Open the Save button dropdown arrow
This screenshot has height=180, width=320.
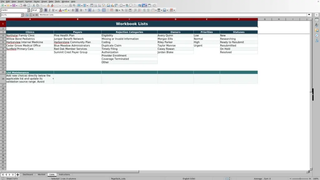tap(17, 6)
